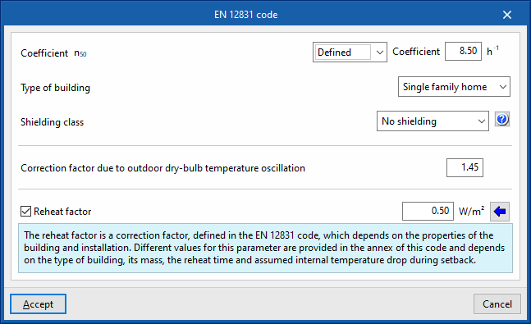Open the Defined coefficient n50 combo box
Screen dimensions: 531x324
(350, 52)
